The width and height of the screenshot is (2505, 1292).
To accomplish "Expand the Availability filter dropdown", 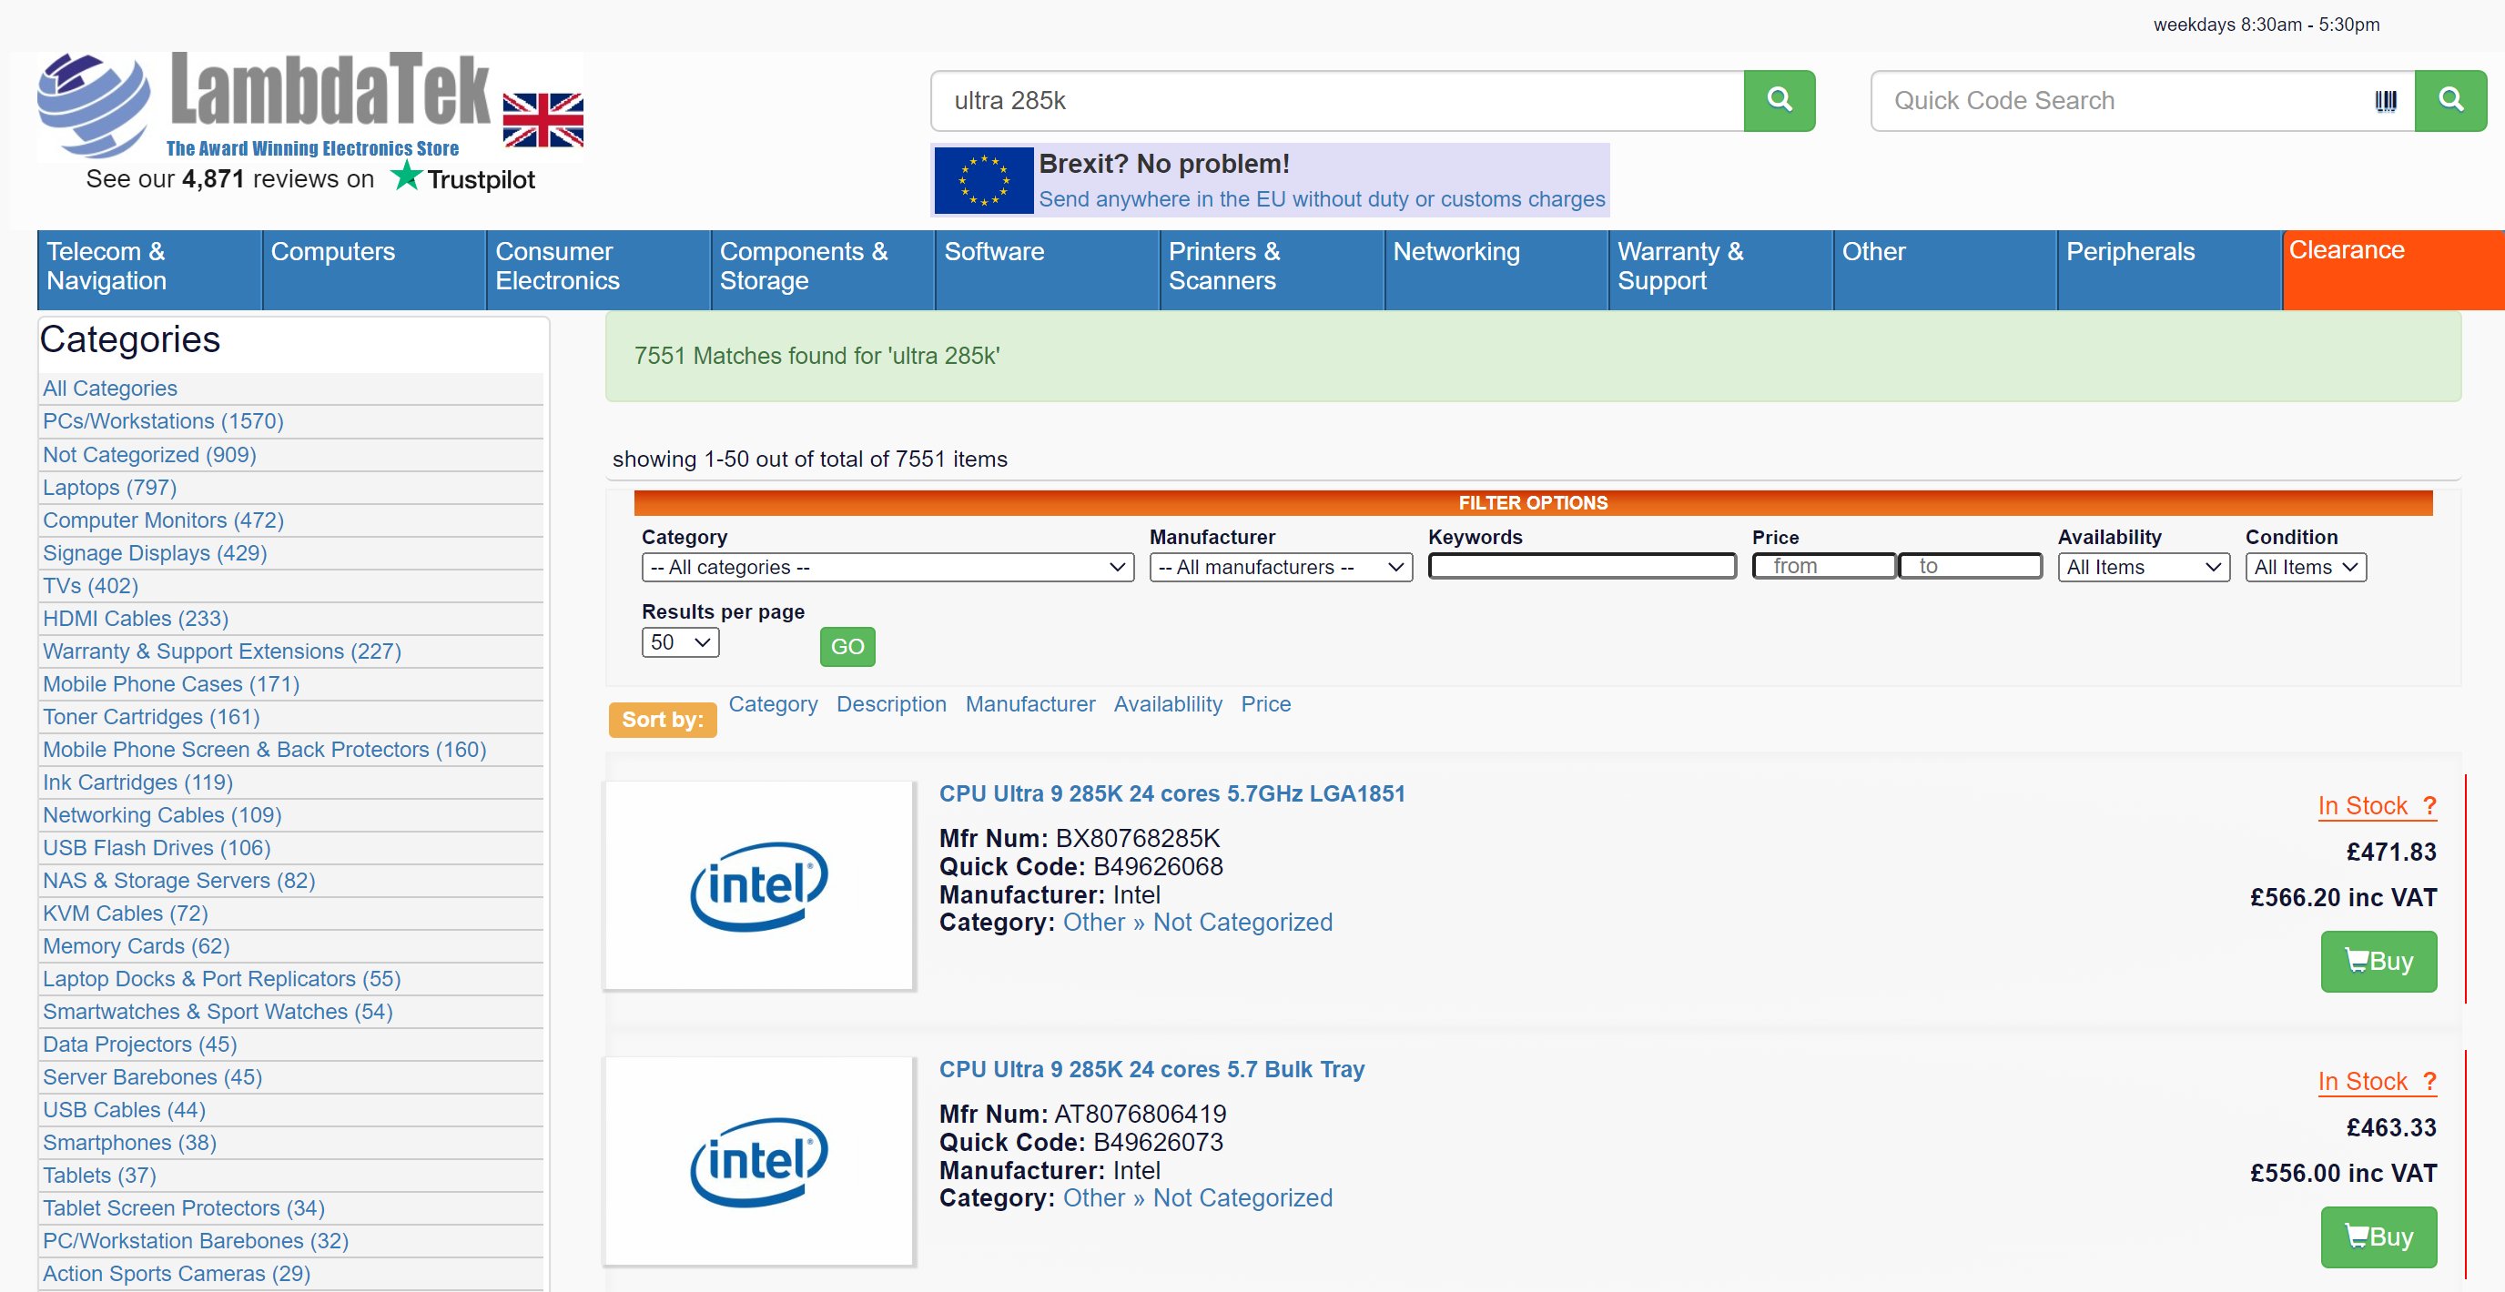I will coord(2141,567).
